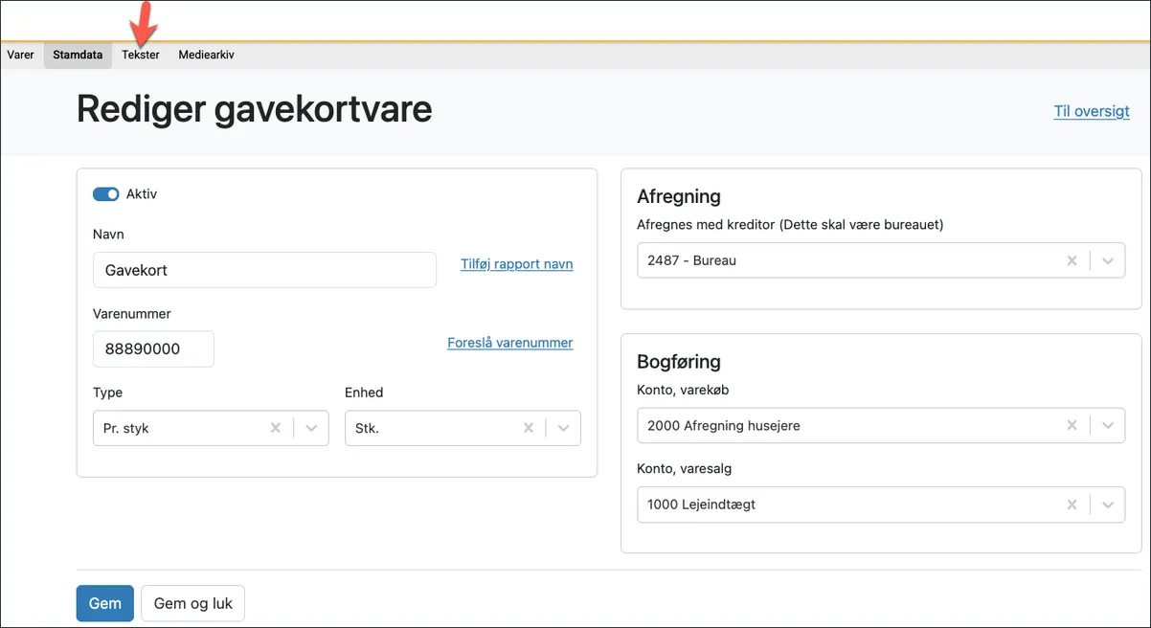This screenshot has height=628, width=1151.
Task: Clear the Enhed selection "Stk." with X
Action: pyautogui.click(x=528, y=428)
